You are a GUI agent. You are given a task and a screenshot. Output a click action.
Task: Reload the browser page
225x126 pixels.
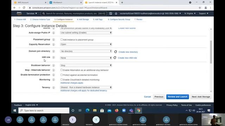pos(24,8)
